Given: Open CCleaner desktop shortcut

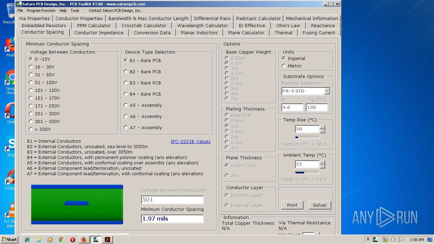Looking at the screenshot, I should (9, 180).
